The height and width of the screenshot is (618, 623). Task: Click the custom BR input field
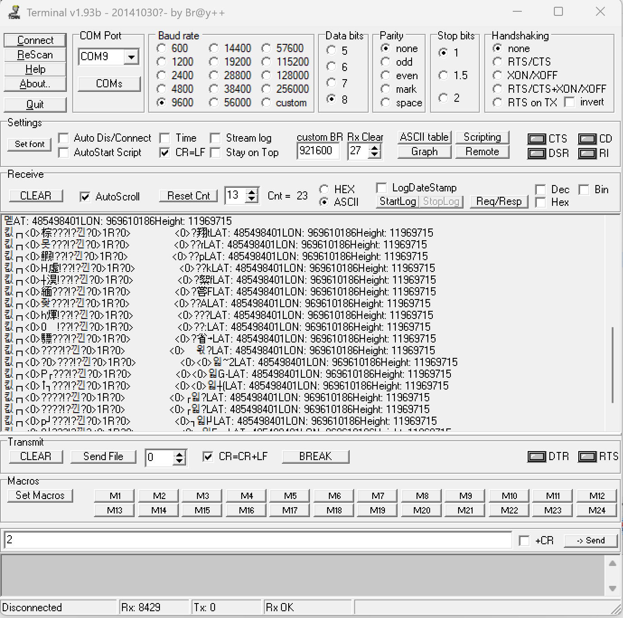coord(318,151)
